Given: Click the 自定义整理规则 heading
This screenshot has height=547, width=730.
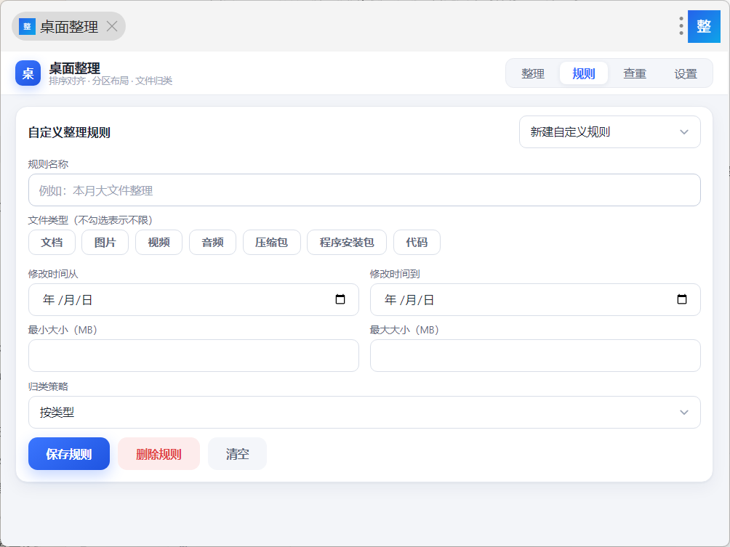Looking at the screenshot, I should [69, 132].
